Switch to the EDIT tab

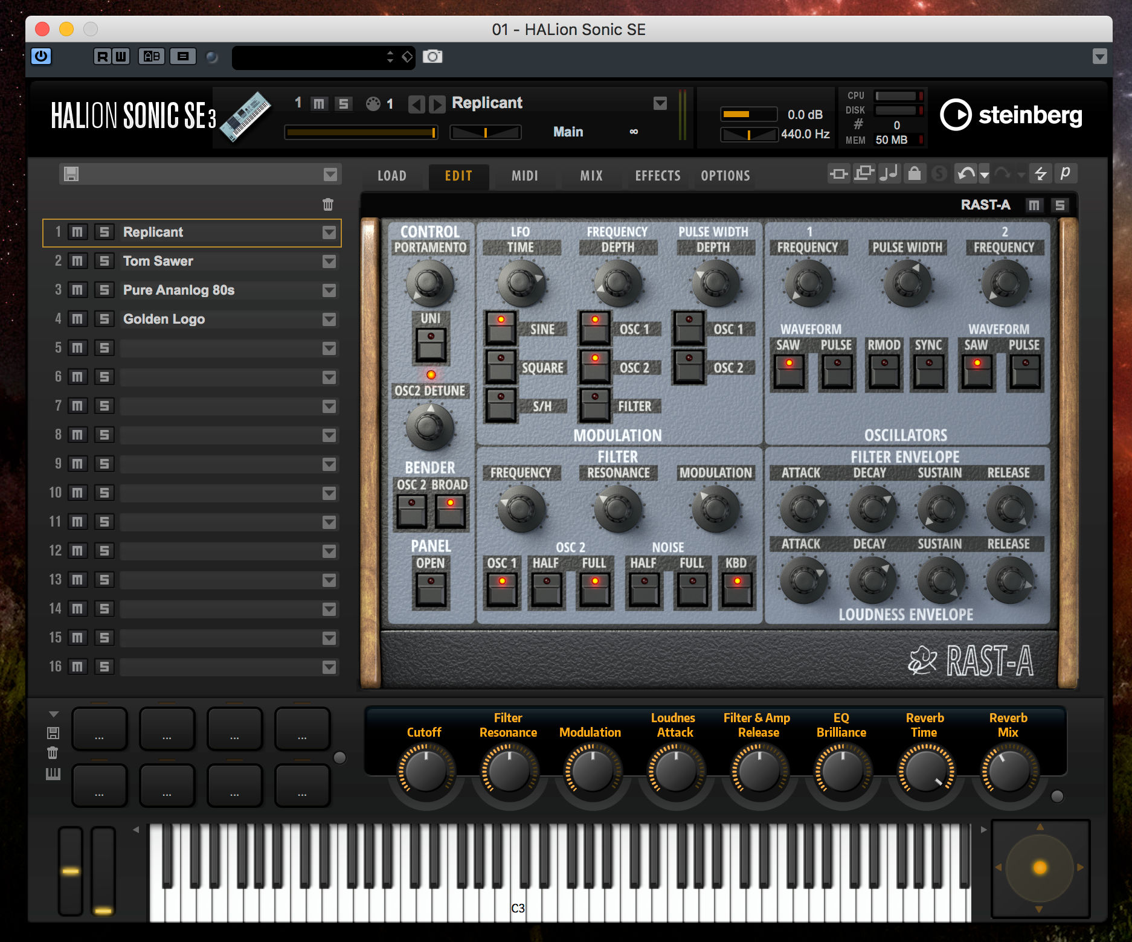coord(458,176)
